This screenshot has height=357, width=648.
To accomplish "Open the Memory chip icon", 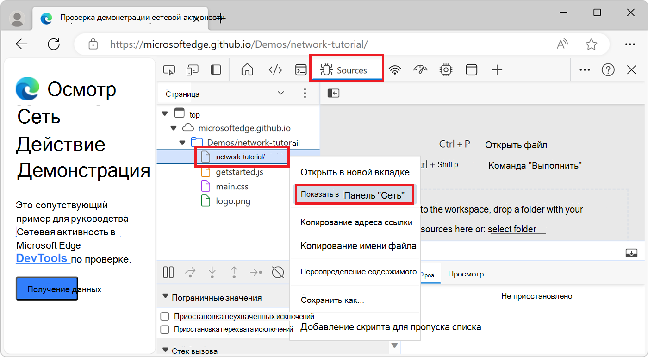I will pos(445,69).
